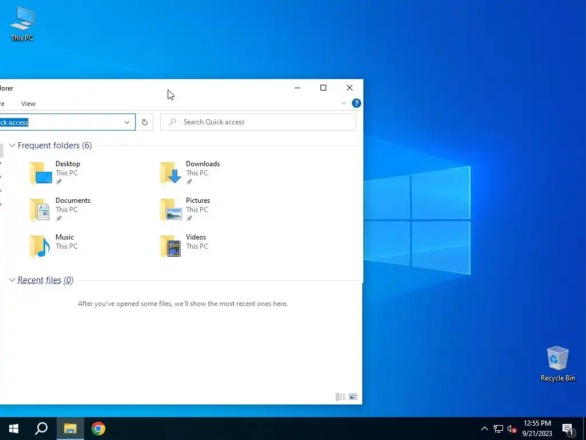Select the Recent files (0) heading
Screen dimensions: 586x440
pos(46,280)
